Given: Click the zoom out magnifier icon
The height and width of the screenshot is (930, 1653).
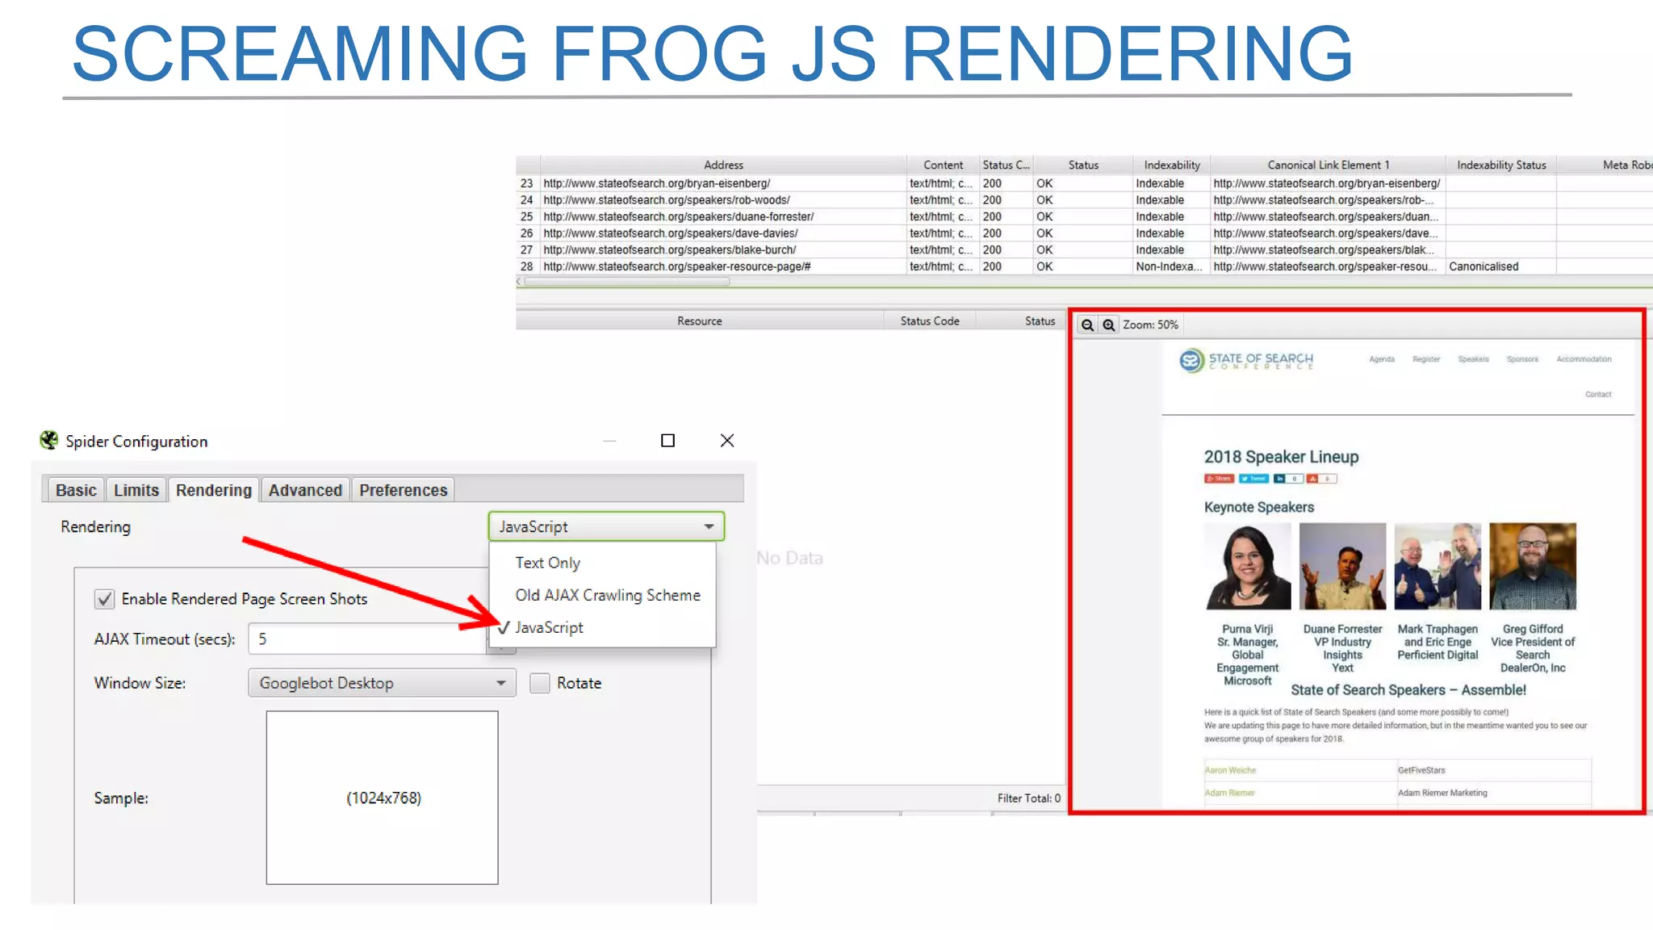Looking at the screenshot, I should click(1087, 325).
